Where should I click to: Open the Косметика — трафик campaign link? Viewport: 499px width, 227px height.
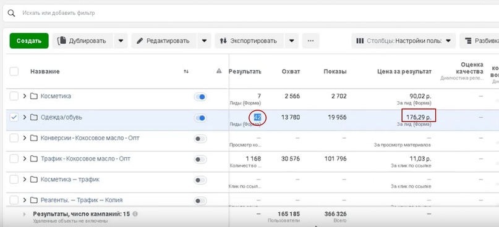pyautogui.click(x=70, y=180)
